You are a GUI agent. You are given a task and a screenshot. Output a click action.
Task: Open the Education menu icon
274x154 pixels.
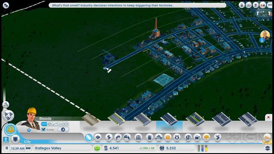pyautogui.click(x=188, y=137)
